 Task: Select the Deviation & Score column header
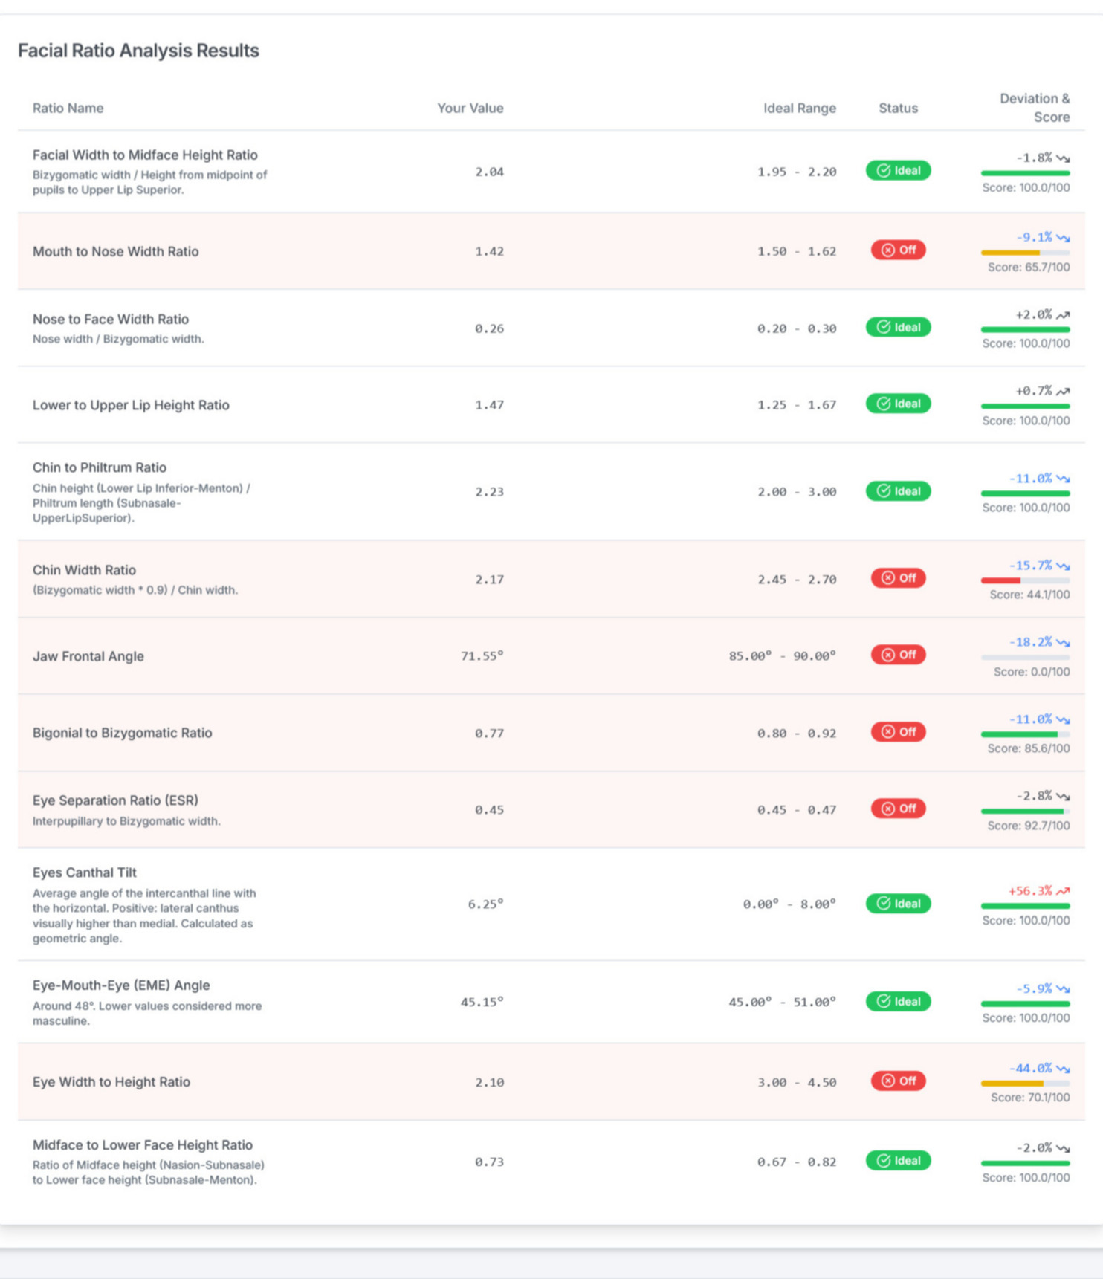pyautogui.click(x=1035, y=108)
